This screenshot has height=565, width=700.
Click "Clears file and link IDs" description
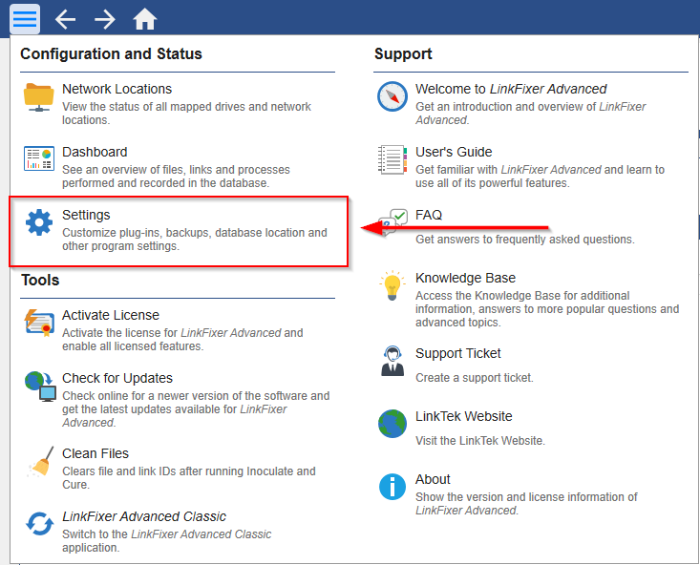point(189,477)
